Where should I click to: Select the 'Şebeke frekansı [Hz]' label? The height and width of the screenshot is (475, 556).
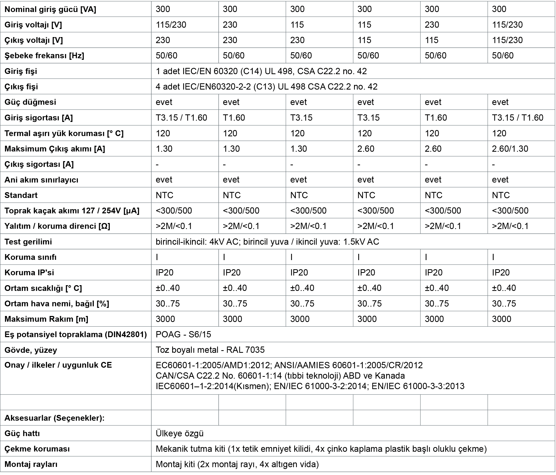click(x=44, y=56)
